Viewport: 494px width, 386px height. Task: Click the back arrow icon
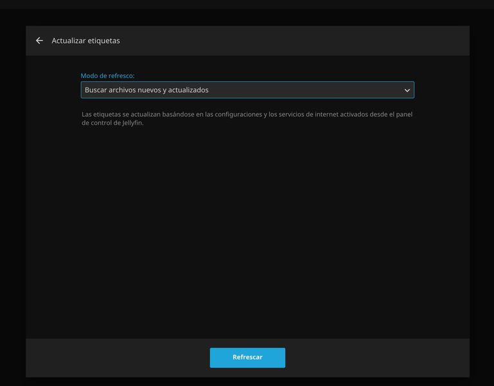[39, 41]
